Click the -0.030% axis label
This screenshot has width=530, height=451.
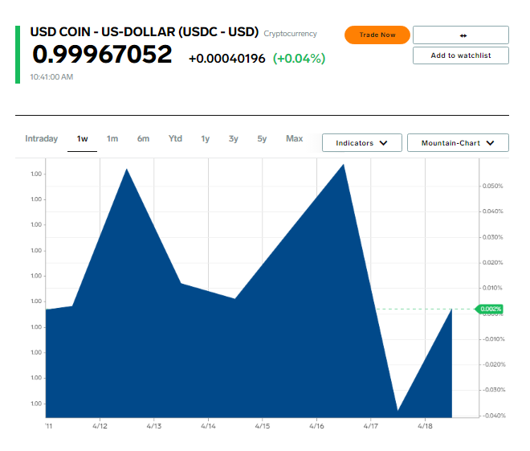[x=494, y=390]
